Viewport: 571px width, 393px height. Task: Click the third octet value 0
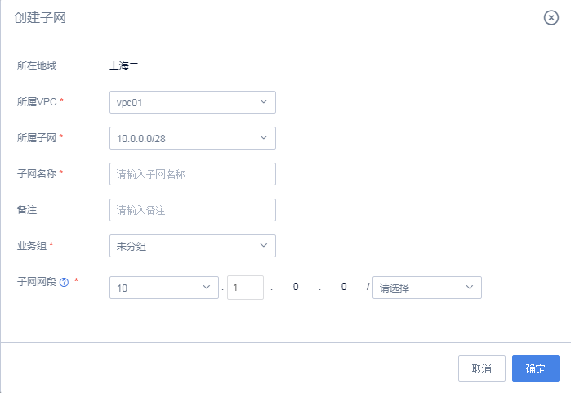pos(295,288)
